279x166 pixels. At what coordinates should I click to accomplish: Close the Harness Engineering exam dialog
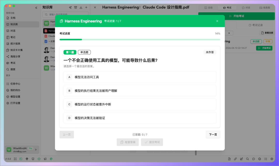coord(217,21)
